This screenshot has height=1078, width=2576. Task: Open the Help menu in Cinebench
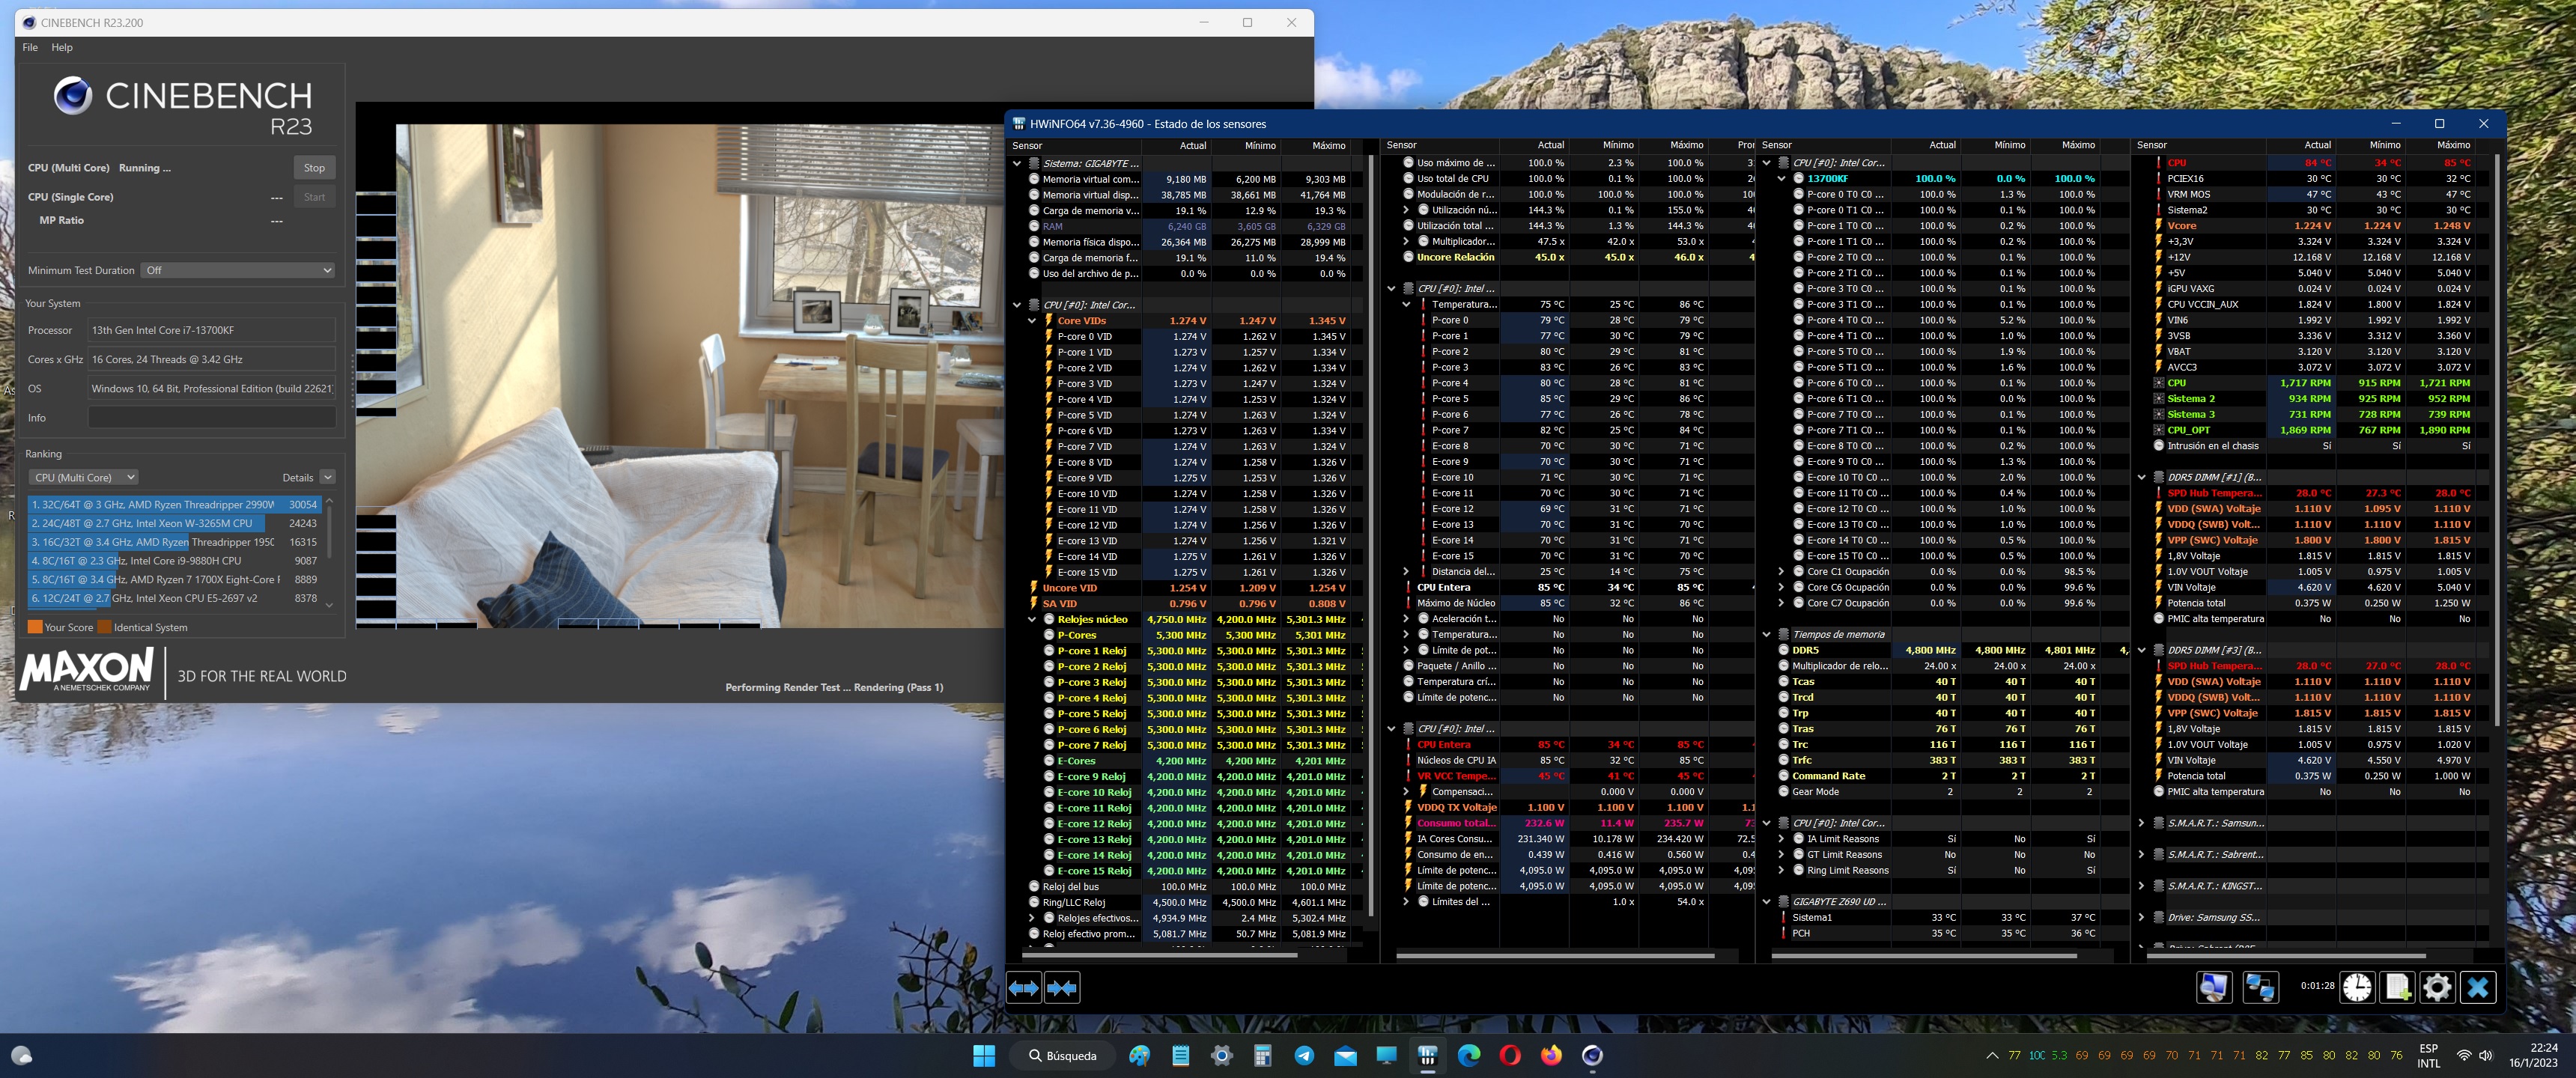[62, 47]
